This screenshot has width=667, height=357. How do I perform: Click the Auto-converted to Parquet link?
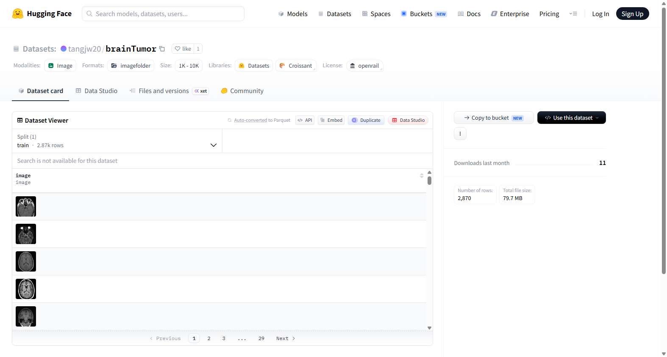[262, 120]
